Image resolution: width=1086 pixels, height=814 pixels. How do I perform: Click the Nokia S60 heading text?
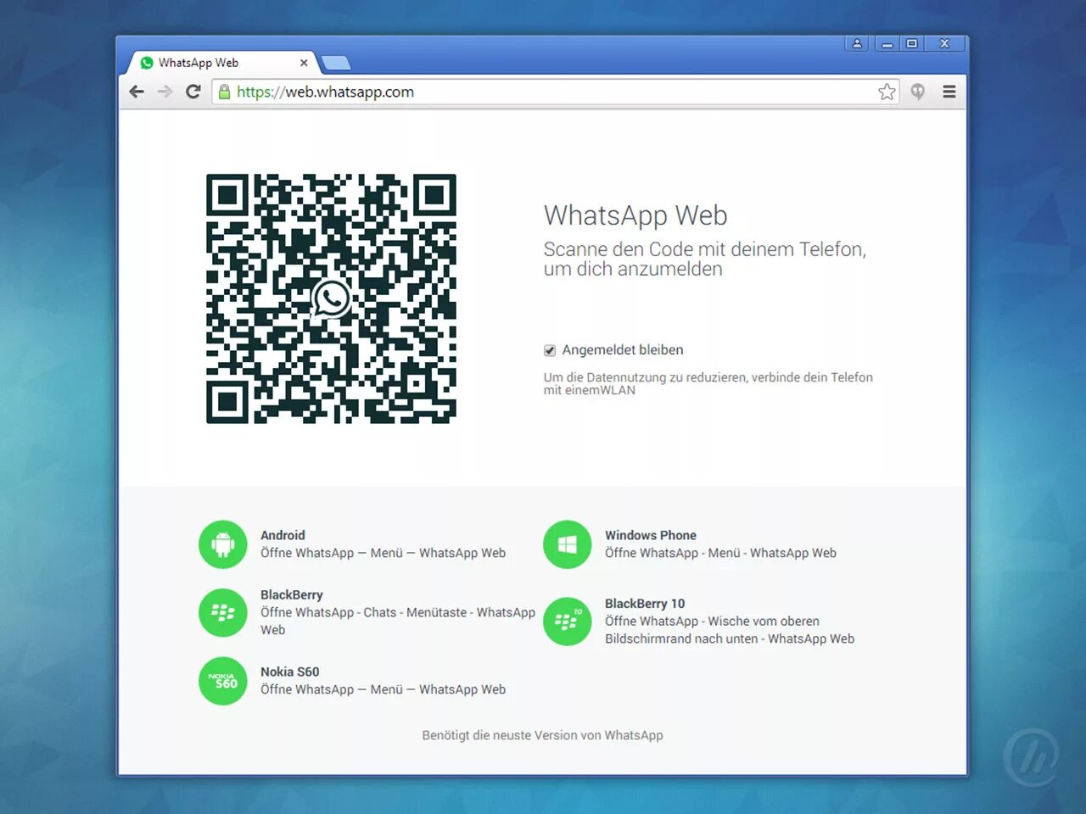coord(290,672)
